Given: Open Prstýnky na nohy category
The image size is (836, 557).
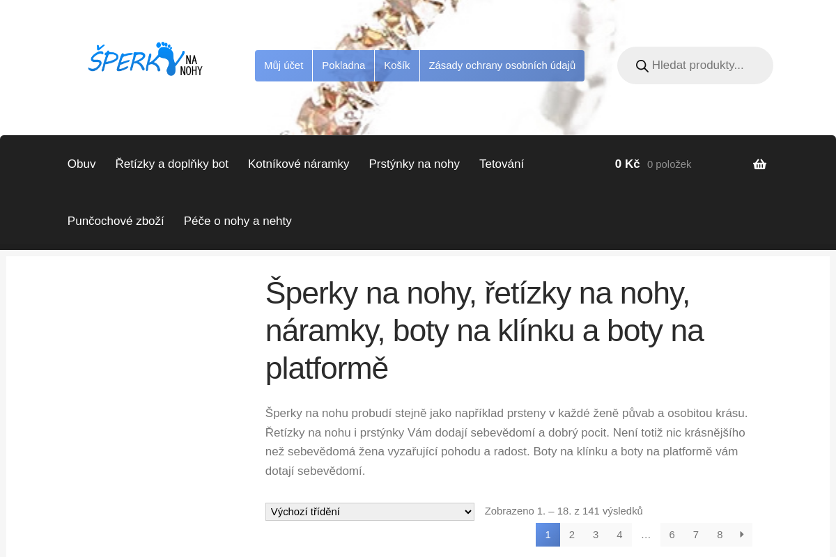Looking at the screenshot, I should 415,164.
